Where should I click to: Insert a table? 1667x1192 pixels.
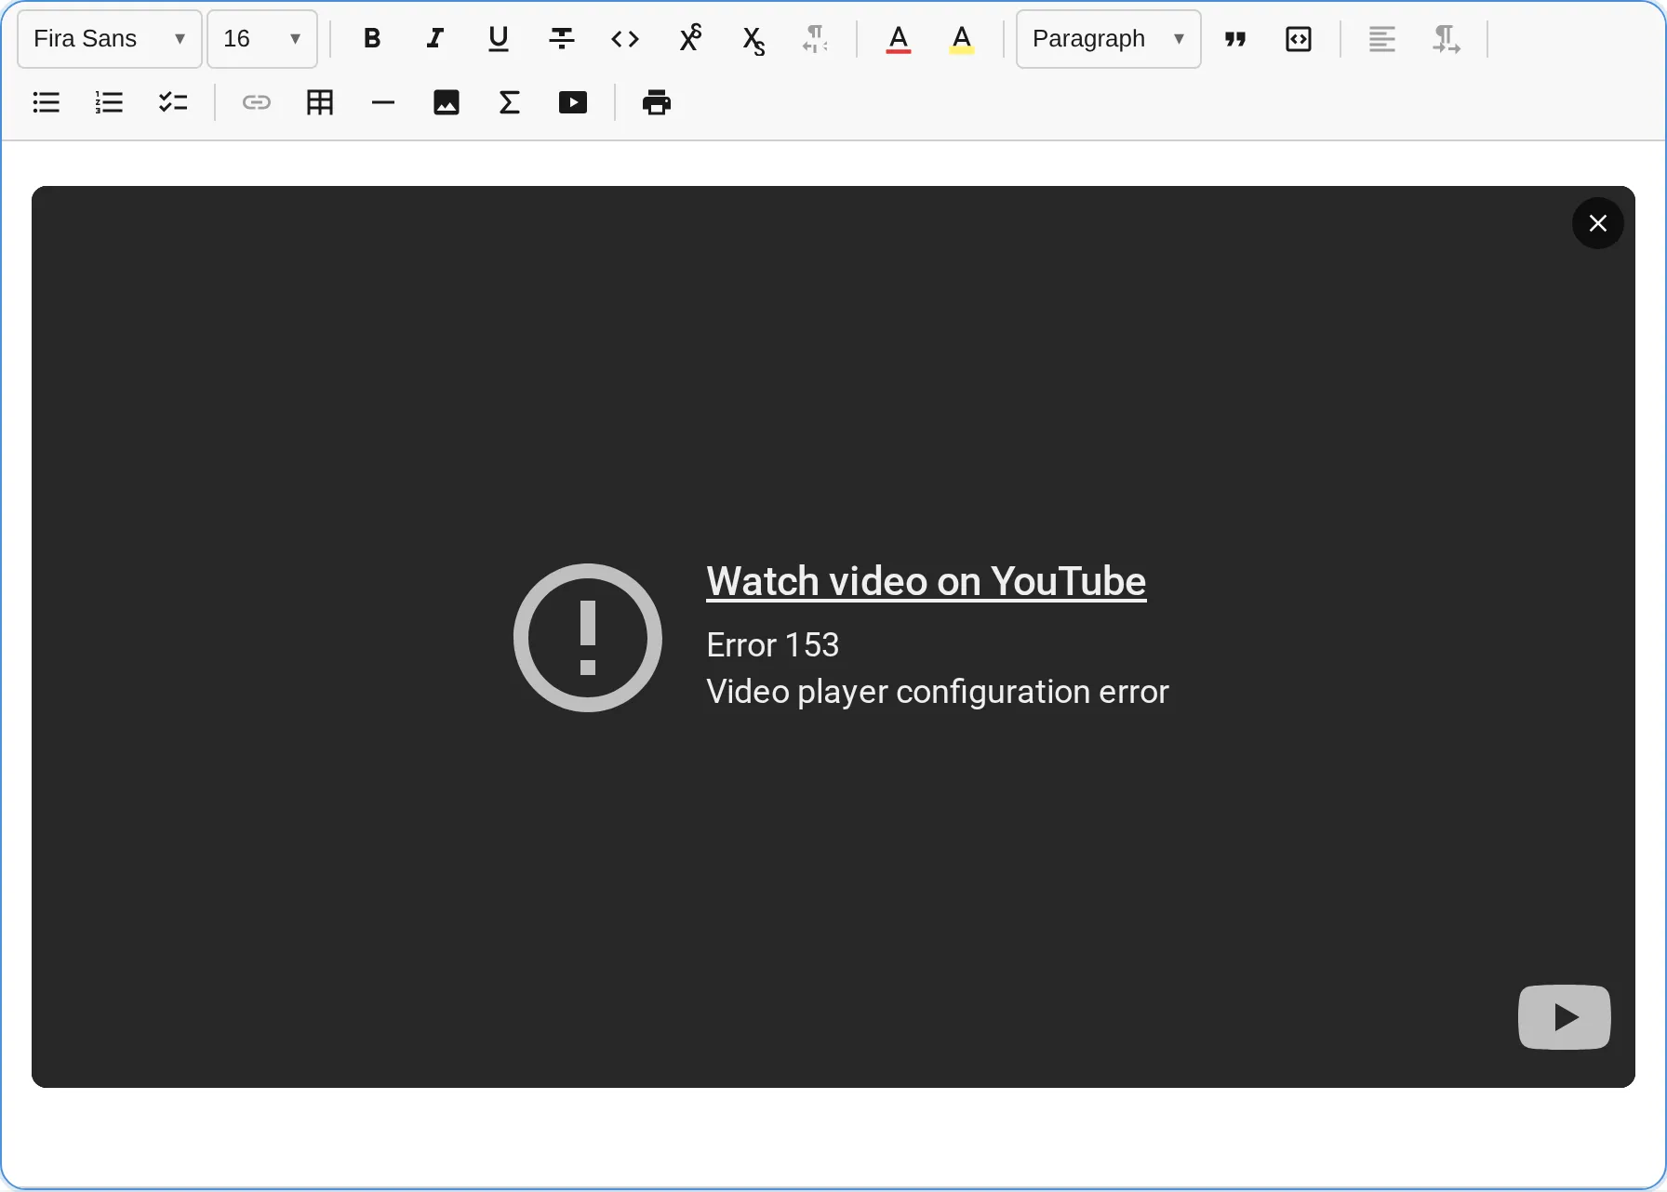320,102
